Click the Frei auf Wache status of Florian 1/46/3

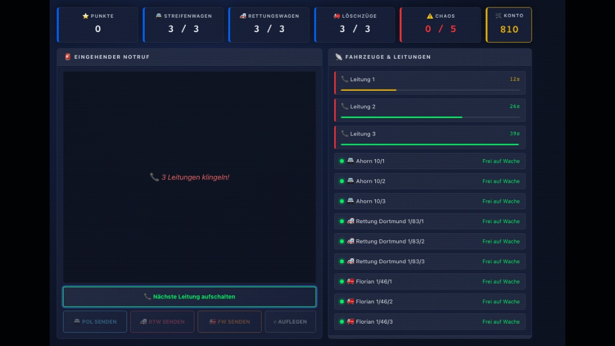[501, 321]
